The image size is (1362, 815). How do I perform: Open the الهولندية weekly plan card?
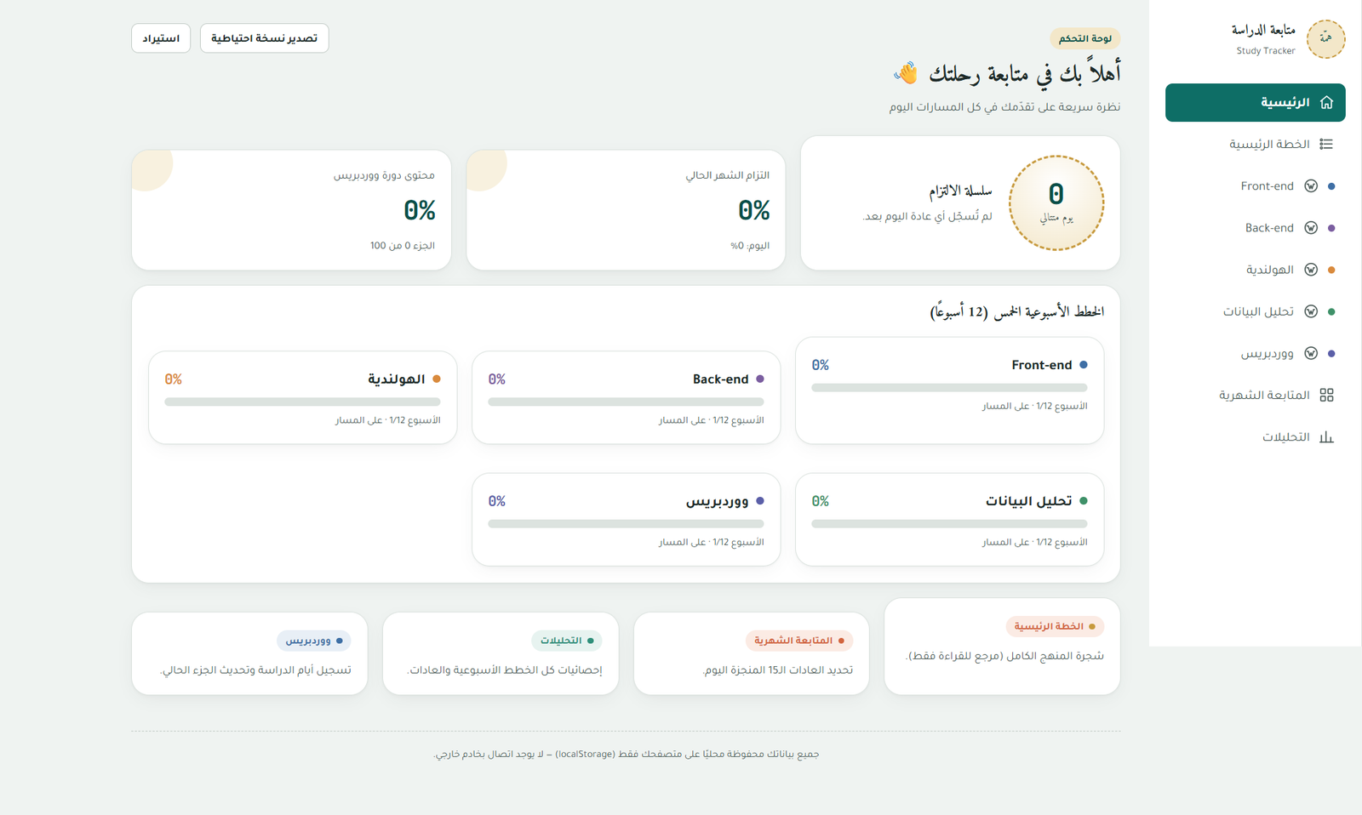(302, 397)
